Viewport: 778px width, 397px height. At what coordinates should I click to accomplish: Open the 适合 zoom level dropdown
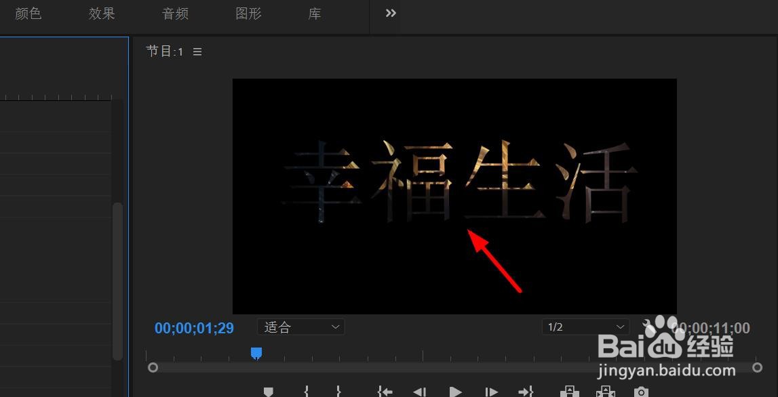pos(300,327)
